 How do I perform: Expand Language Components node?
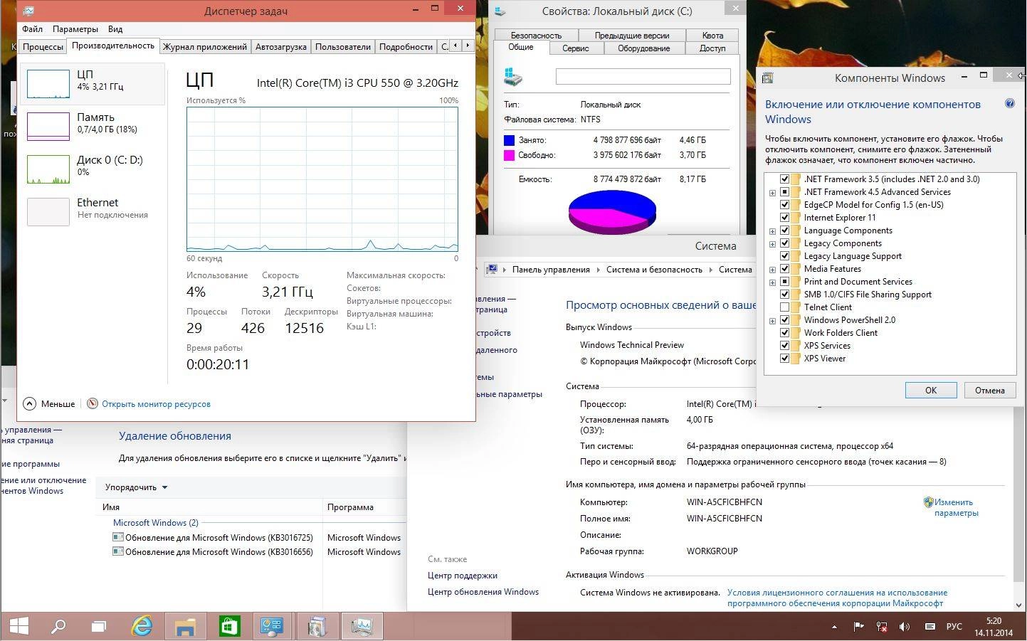772,231
